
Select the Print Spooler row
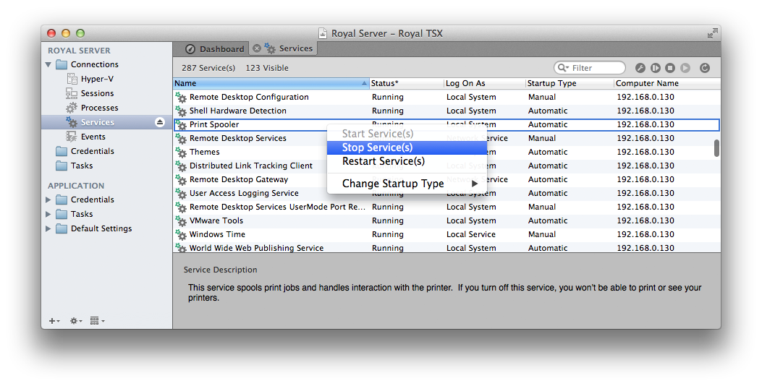click(x=446, y=125)
